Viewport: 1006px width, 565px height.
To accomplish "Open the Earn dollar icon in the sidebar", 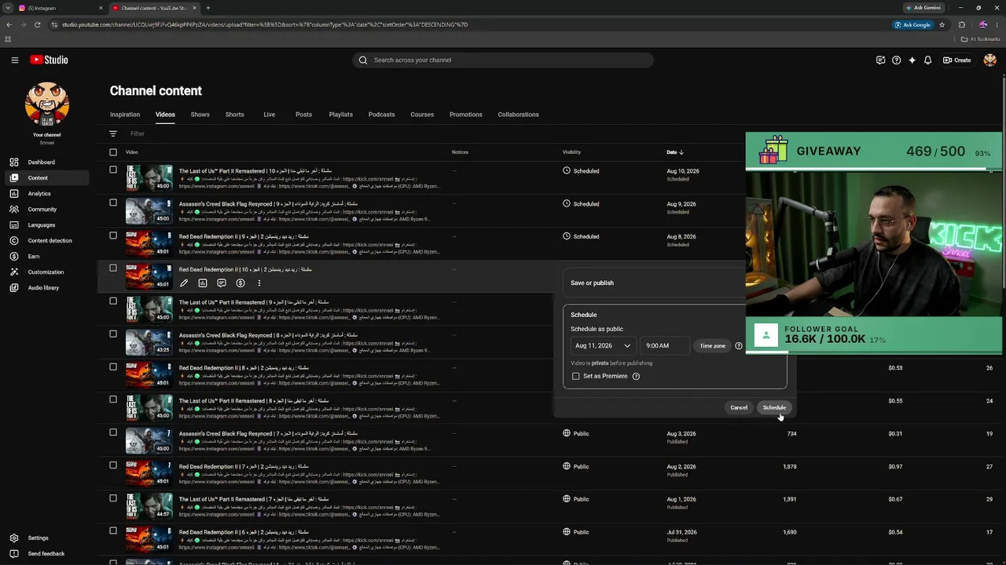I will (x=14, y=257).
